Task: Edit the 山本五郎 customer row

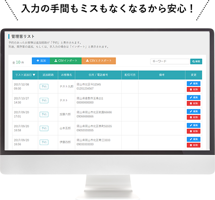Action: point(194,126)
